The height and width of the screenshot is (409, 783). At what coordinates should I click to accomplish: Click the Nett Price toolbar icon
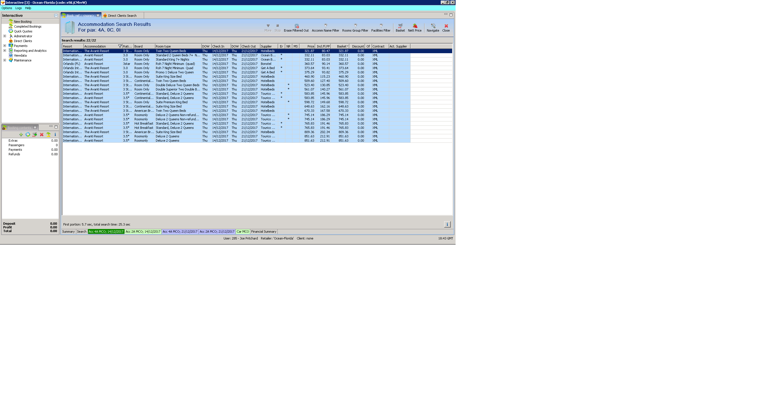click(415, 28)
